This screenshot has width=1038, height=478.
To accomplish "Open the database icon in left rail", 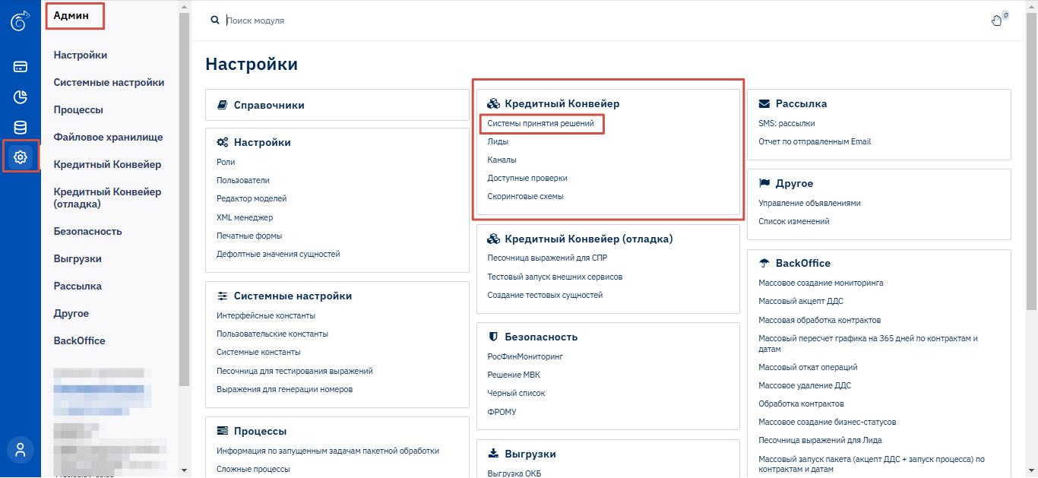I will (x=21, y=128).
